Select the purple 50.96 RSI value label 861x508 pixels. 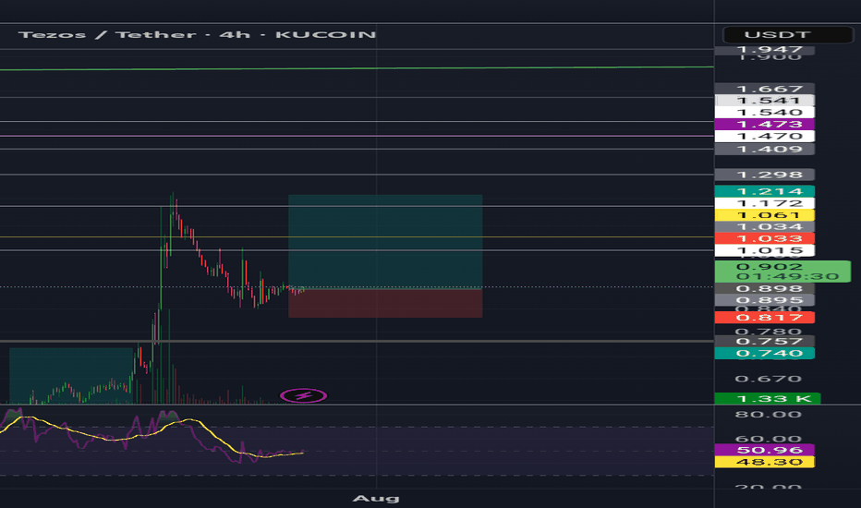(764, 450)
